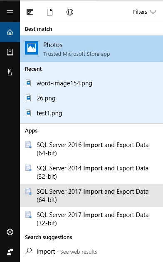163x262 pixels.
Task: Select the Home icon in sidebar
Action: pyautogui.click(x=10, y=32)
